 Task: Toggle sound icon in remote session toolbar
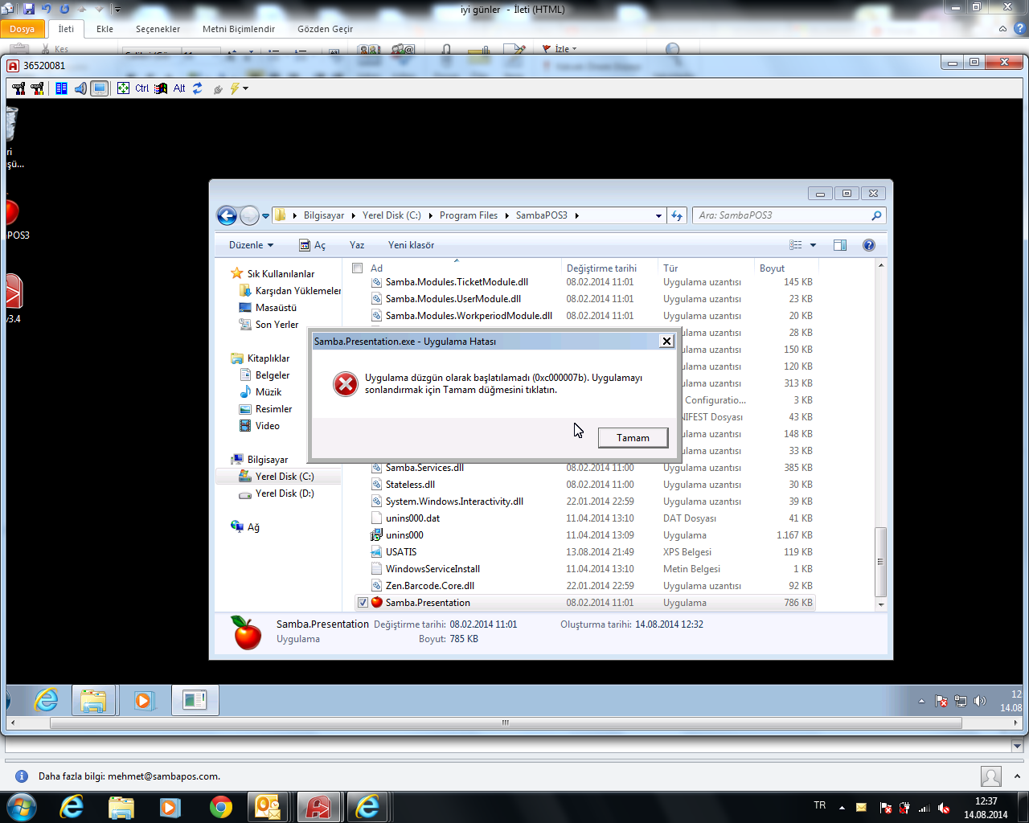(80, 88)
